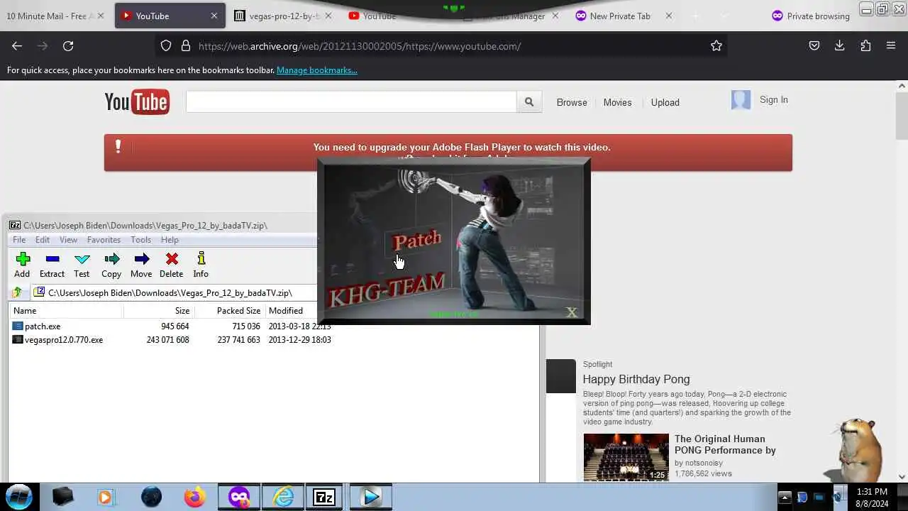This screenshot has height=511, width=908.
Task: Click the Sign In link
Action: (774, 100)
